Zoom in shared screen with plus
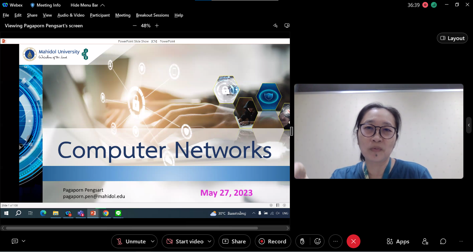 pos(157,26)
